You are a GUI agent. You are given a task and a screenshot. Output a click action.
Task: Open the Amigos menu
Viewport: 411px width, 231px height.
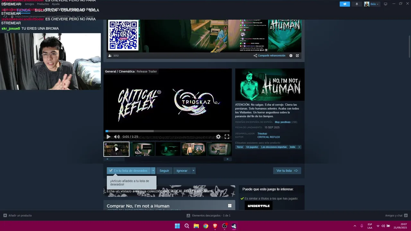29,4
